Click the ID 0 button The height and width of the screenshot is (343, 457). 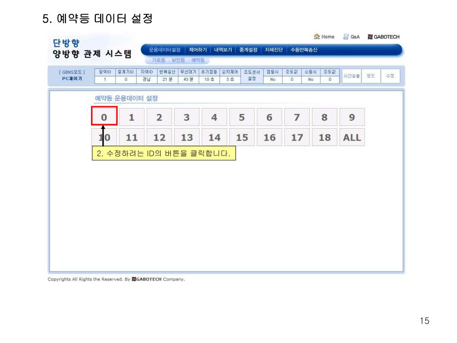104,117
